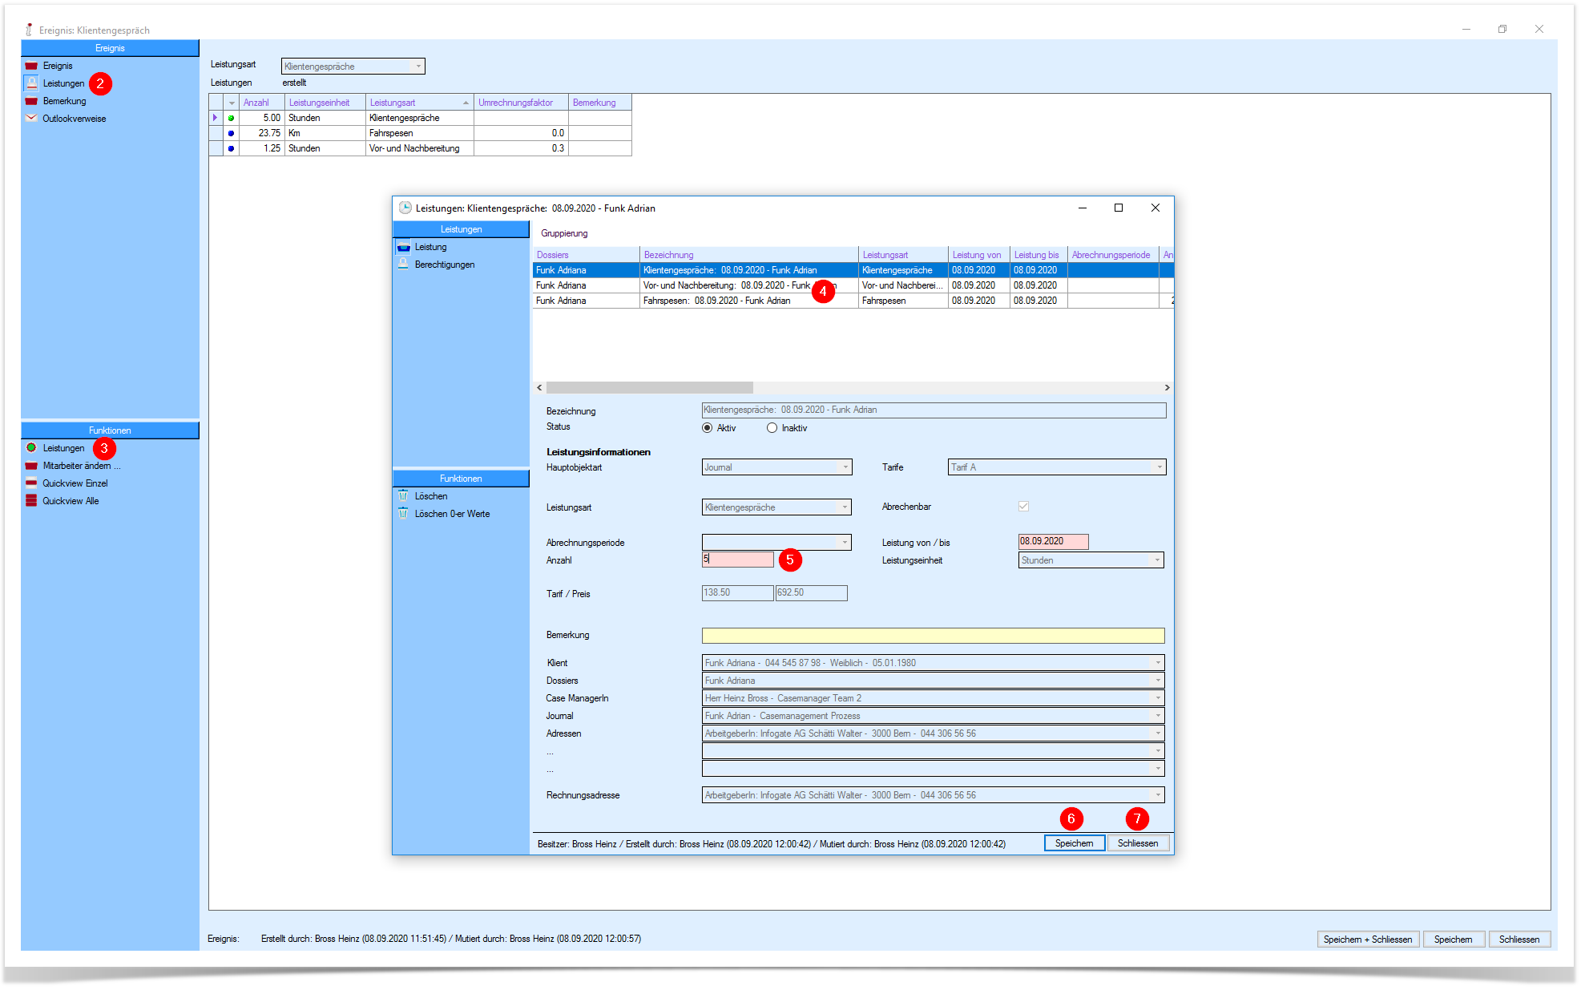Close the Leistungen dialog with X
The width and height of the screenshot is (1585, 990).
coord(1155,208)
